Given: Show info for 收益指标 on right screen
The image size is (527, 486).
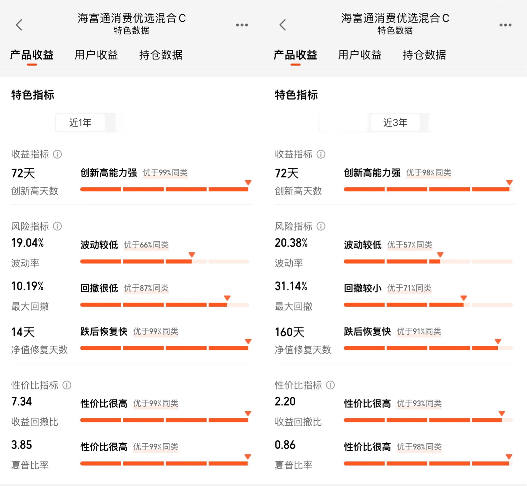Looking at the screenshot, I should point(321,154).
